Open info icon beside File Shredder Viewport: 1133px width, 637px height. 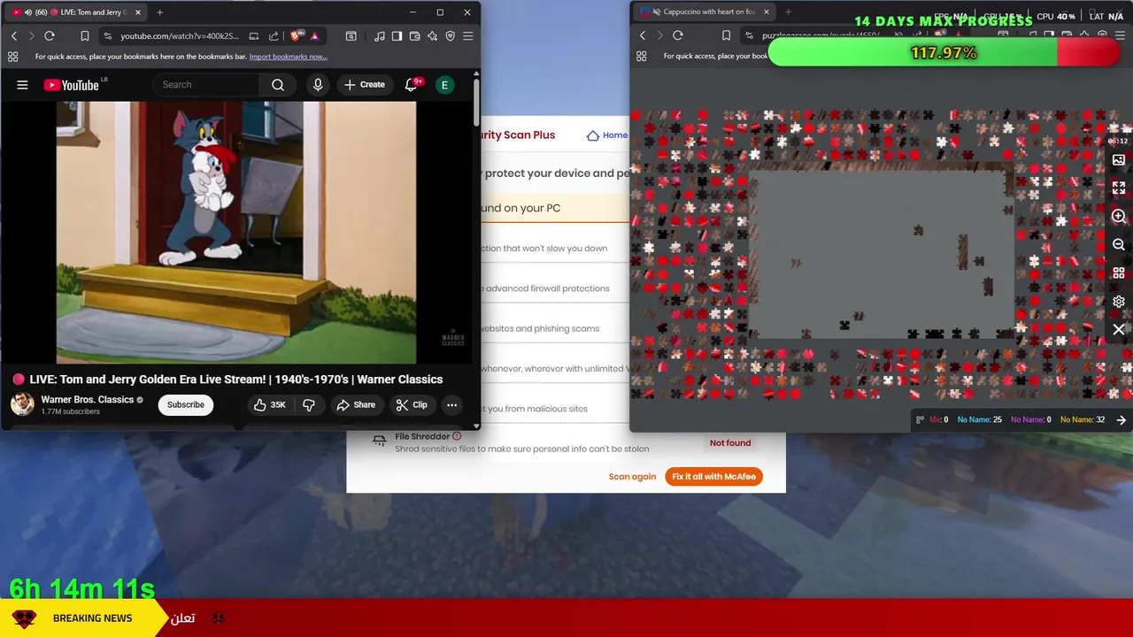coord(457,436)
